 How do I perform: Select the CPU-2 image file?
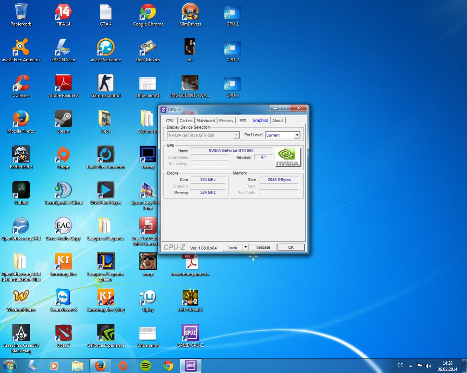(233, 51)
